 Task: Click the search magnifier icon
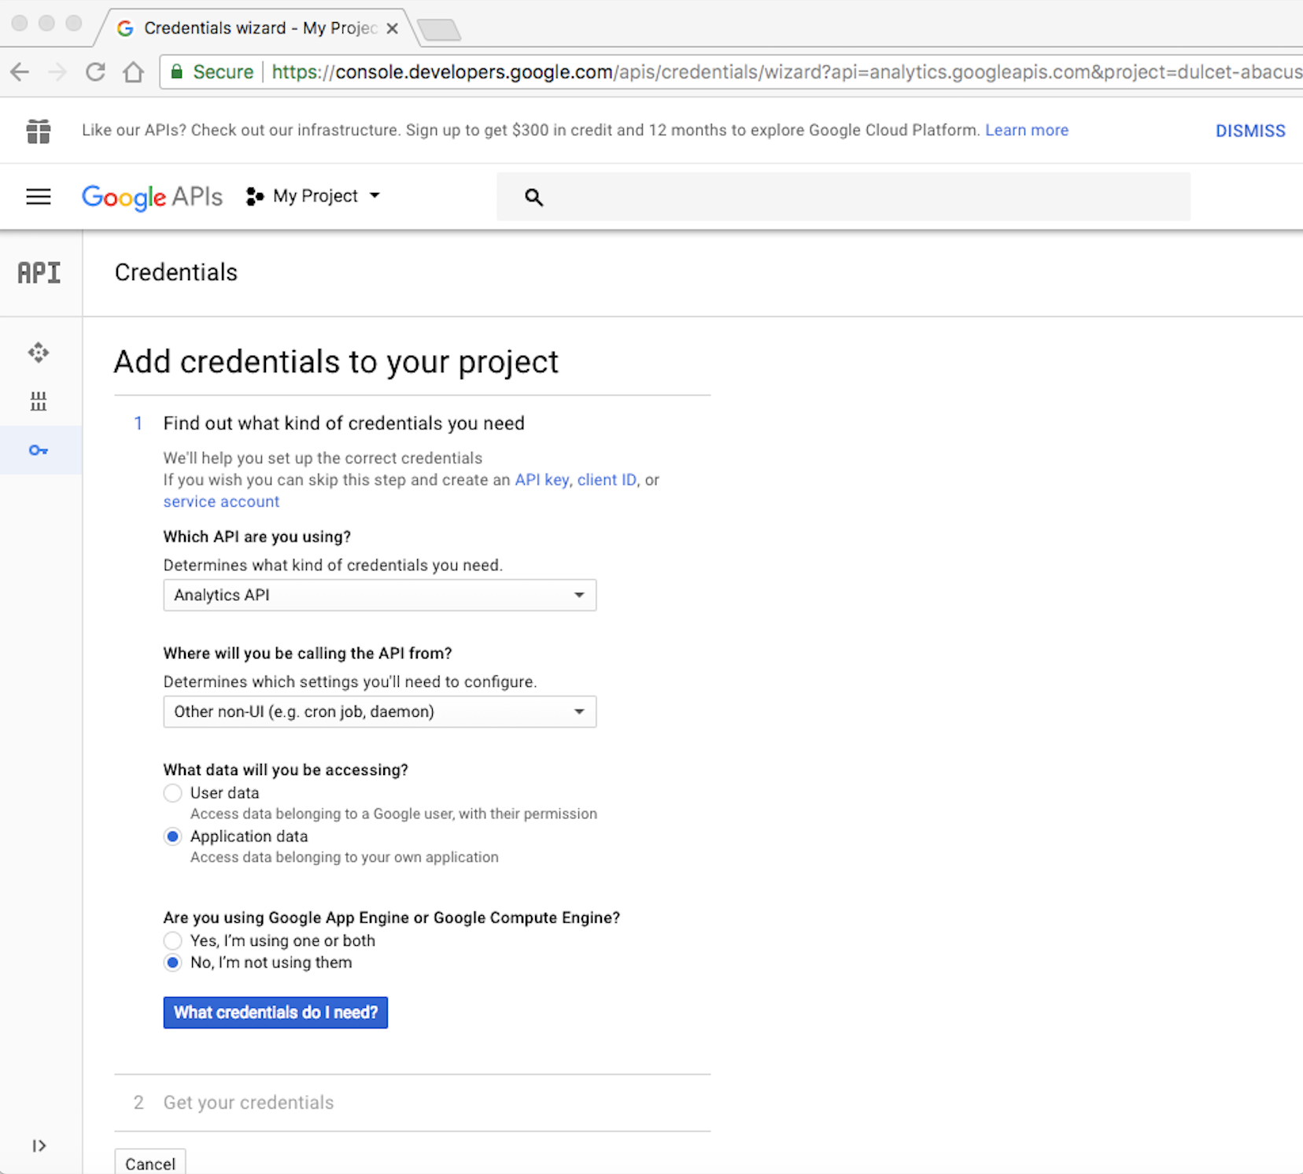tap(533, 198)
